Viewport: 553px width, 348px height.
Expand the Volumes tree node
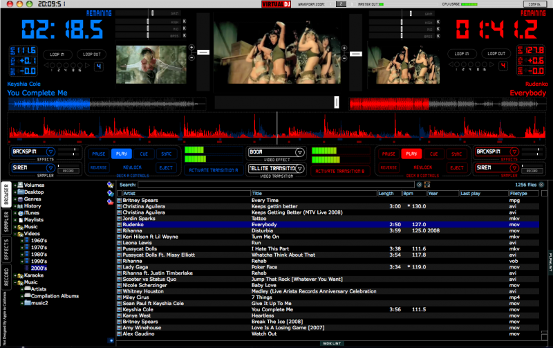tap(15, 185)
